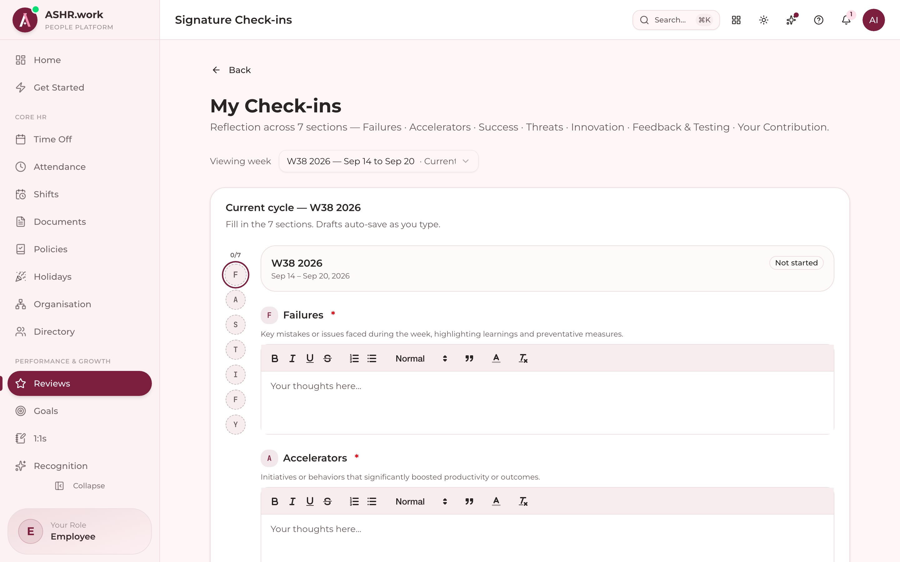This screenshot has width=900, height=562.
Task: Toggle italic in Accelerators editor
Action: 292,501
